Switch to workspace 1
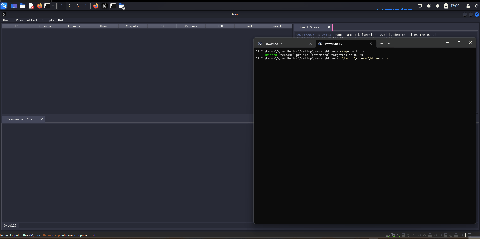The image size is (480, 239). (x=62, y=6)
